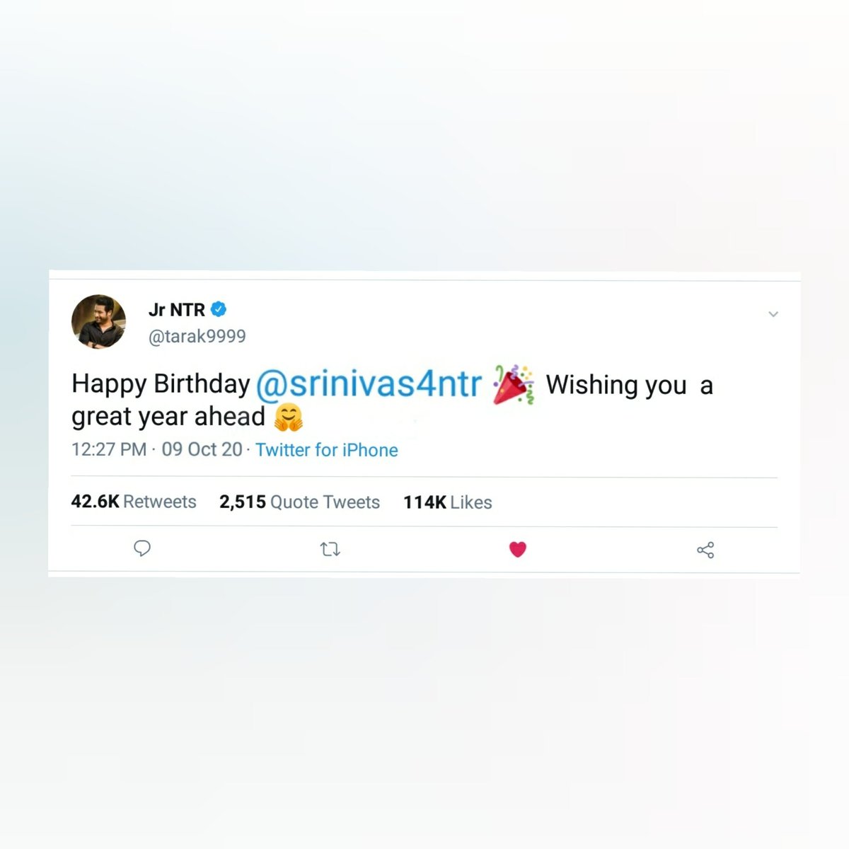Click the Twitter for iPhone link

[x=327, y=450]
